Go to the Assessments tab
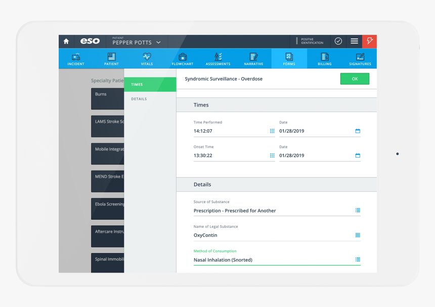The image size is (435, 307). (x=218, y=59)
